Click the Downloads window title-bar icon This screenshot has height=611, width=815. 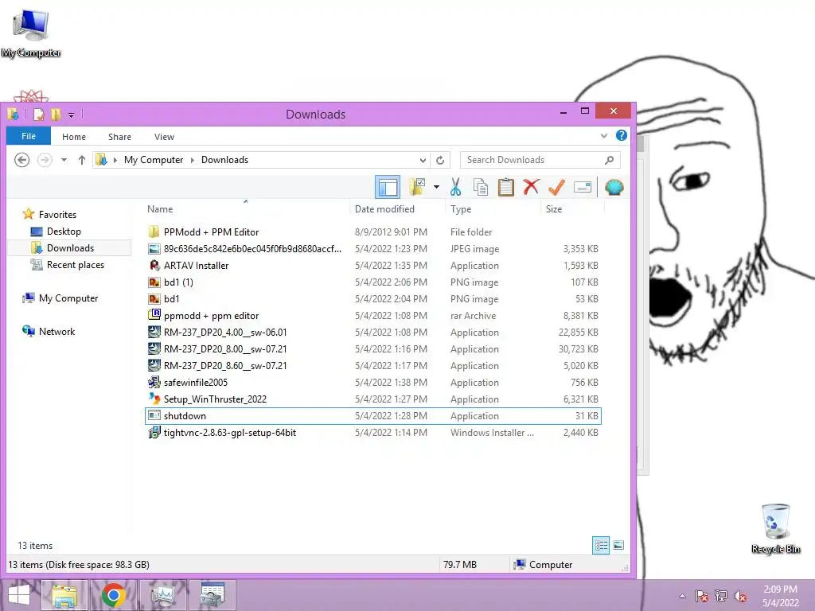(14, 114)
